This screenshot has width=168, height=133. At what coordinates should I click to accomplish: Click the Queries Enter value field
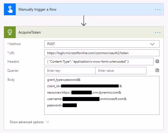click(x=121, y=71)
